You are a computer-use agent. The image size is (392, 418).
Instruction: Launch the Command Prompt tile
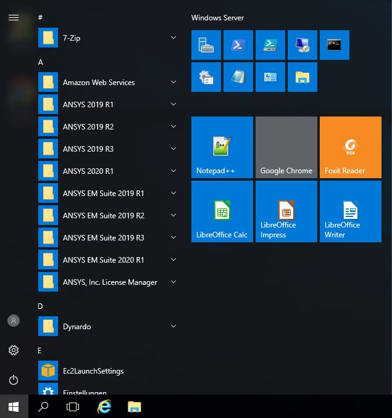pyautogui.click(x=335, y=45)
